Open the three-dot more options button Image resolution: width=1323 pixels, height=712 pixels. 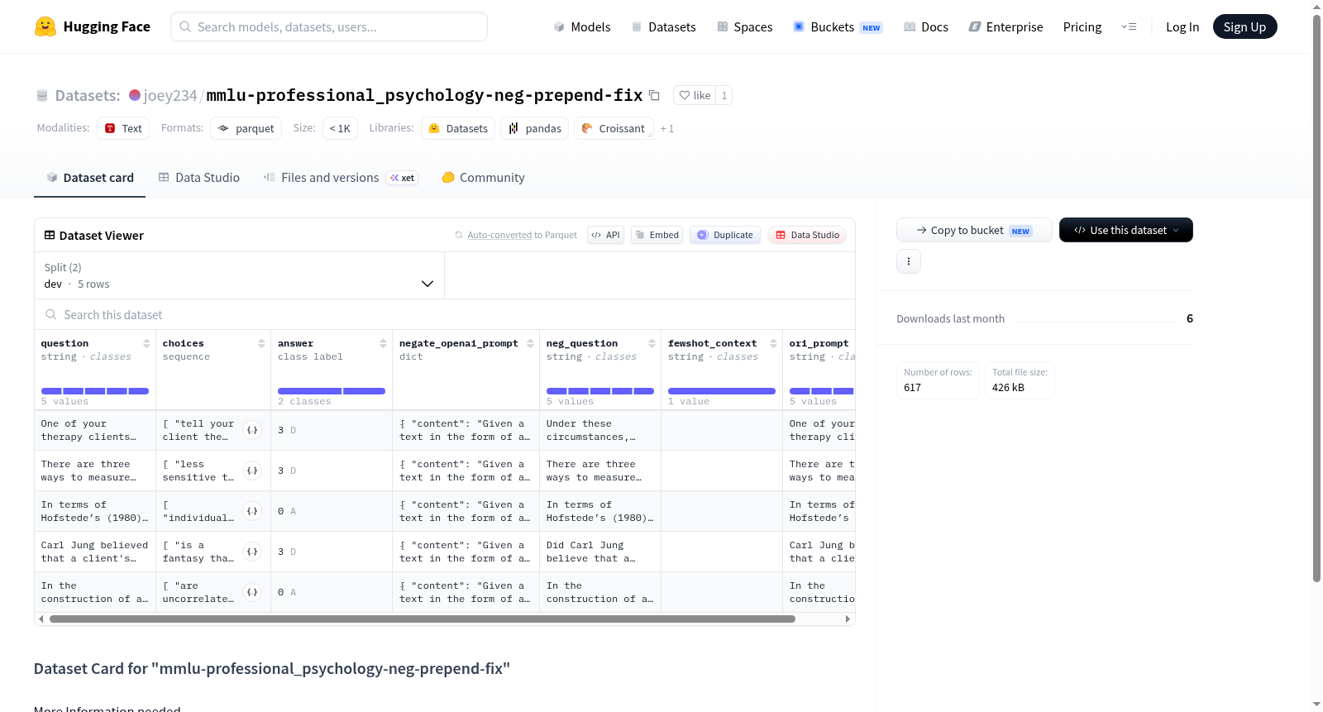[909, 261]
